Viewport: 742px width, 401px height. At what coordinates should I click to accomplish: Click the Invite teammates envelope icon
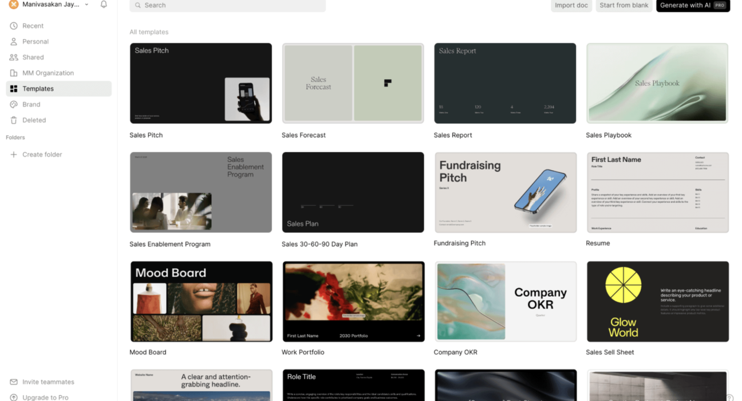point(14,382)
